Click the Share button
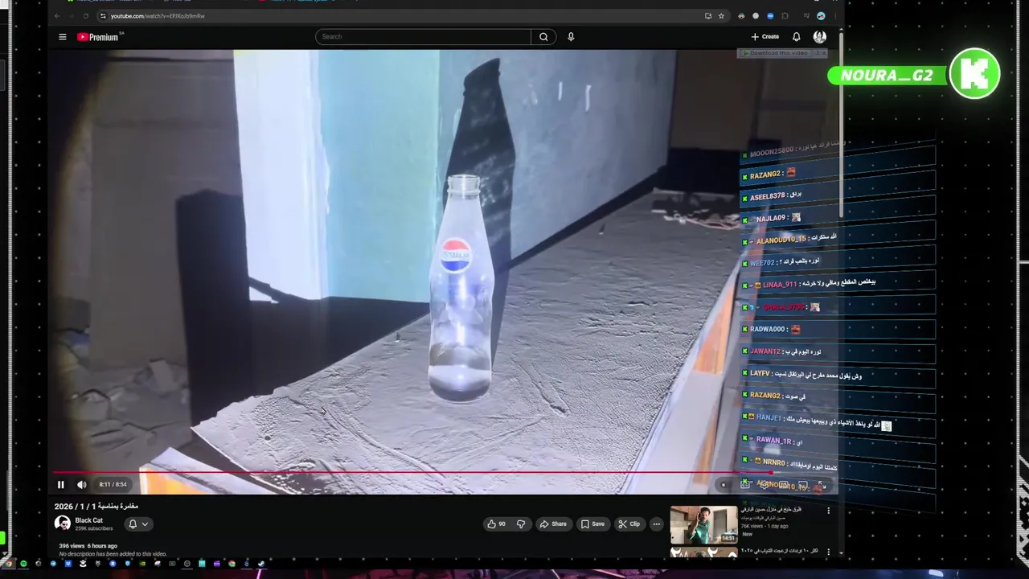 point(553,524)
